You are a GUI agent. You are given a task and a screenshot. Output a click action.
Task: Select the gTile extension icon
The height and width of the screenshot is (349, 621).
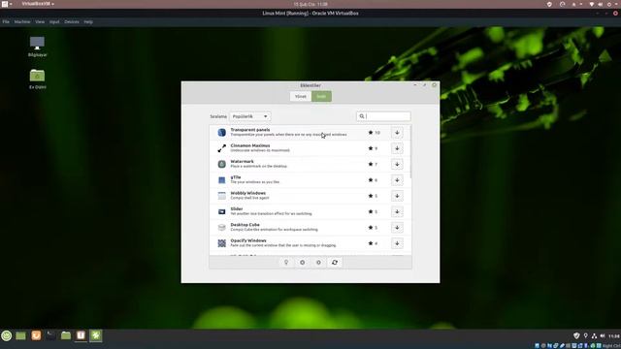pos(222,180)
